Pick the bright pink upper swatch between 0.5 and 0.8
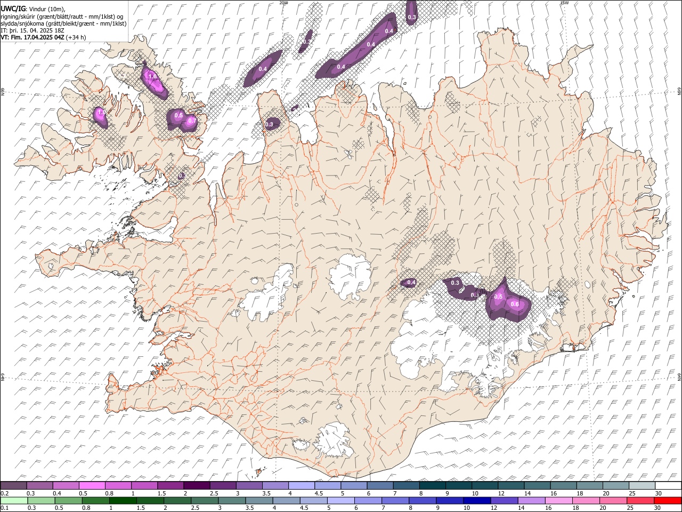Screen dimensions: 682x512 click(92, 485)
